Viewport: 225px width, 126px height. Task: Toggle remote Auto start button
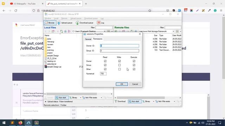point(135,101)
